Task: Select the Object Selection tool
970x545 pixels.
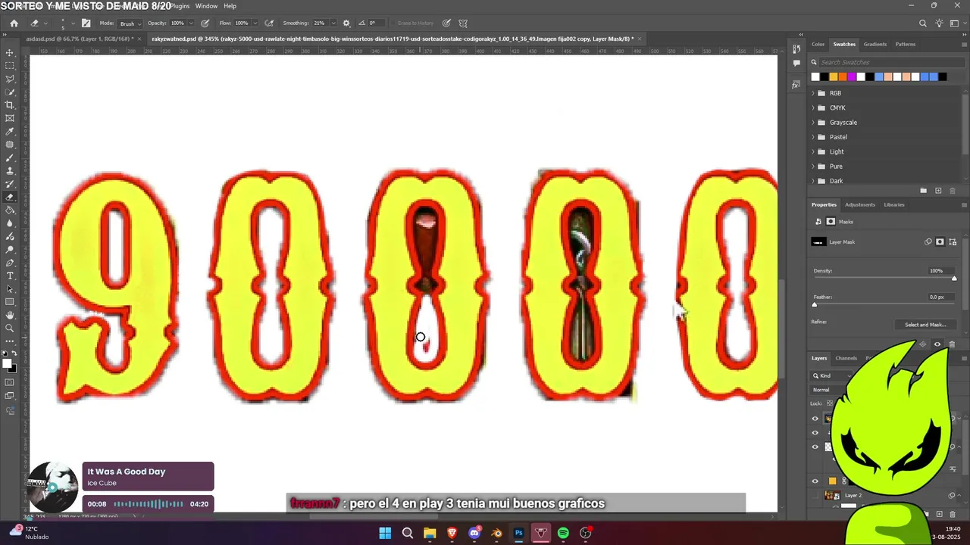Action: tap(10, 92)
